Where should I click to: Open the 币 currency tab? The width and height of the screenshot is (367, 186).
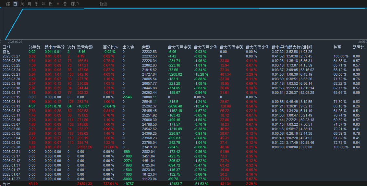pos(51,4)
